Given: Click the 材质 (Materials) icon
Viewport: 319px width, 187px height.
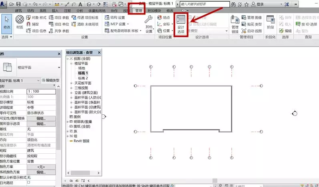Looking at the screenshot, I should [19, 22].
